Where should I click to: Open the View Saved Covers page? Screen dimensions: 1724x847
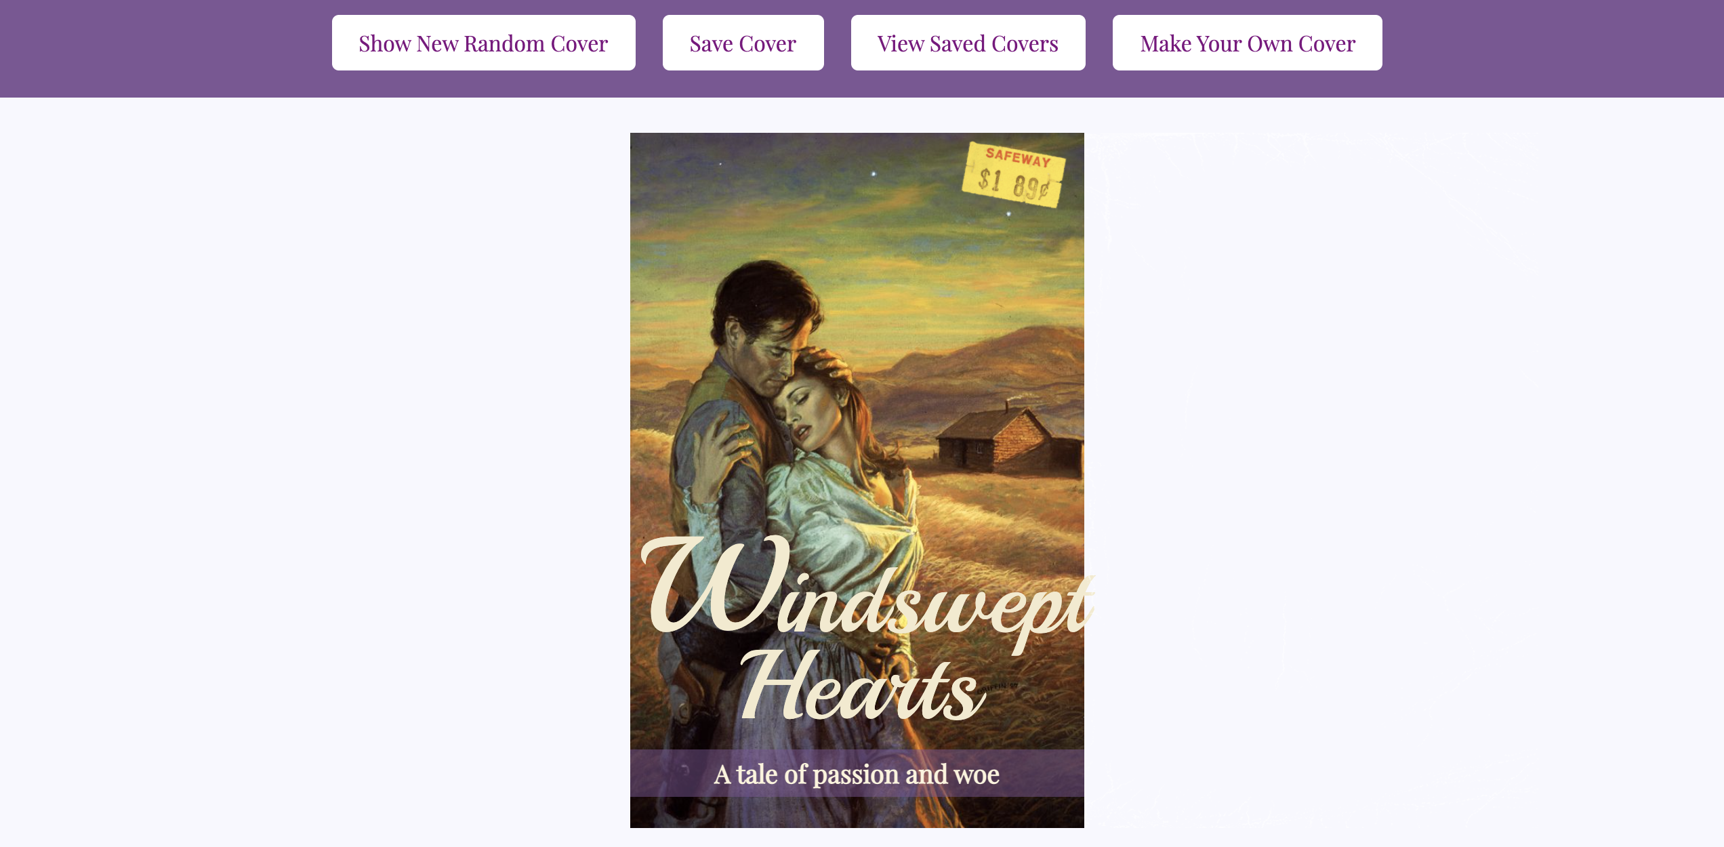point(968,43)
